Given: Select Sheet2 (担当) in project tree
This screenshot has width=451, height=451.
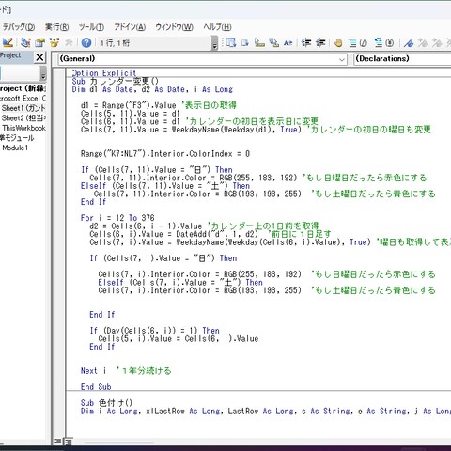Looking at the screenshot, I should tap(23, 118).
